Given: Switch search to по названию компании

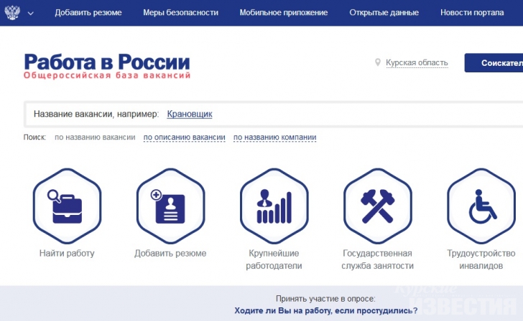Looking at the screenshot, I should (x=275, y=137).
